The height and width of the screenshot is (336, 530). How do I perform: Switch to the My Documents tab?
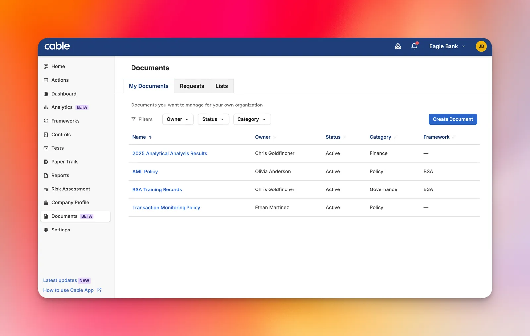coord(148,86)
